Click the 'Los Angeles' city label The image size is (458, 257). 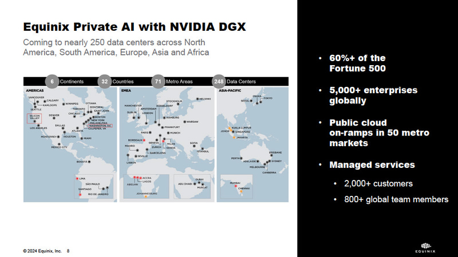pos(38,128)
